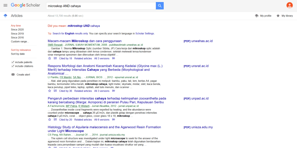
Task: Filter results to Since 2019
Action: click(17, 34)
